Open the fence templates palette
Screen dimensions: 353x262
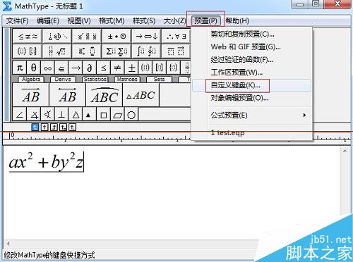[x=28, y=51]
